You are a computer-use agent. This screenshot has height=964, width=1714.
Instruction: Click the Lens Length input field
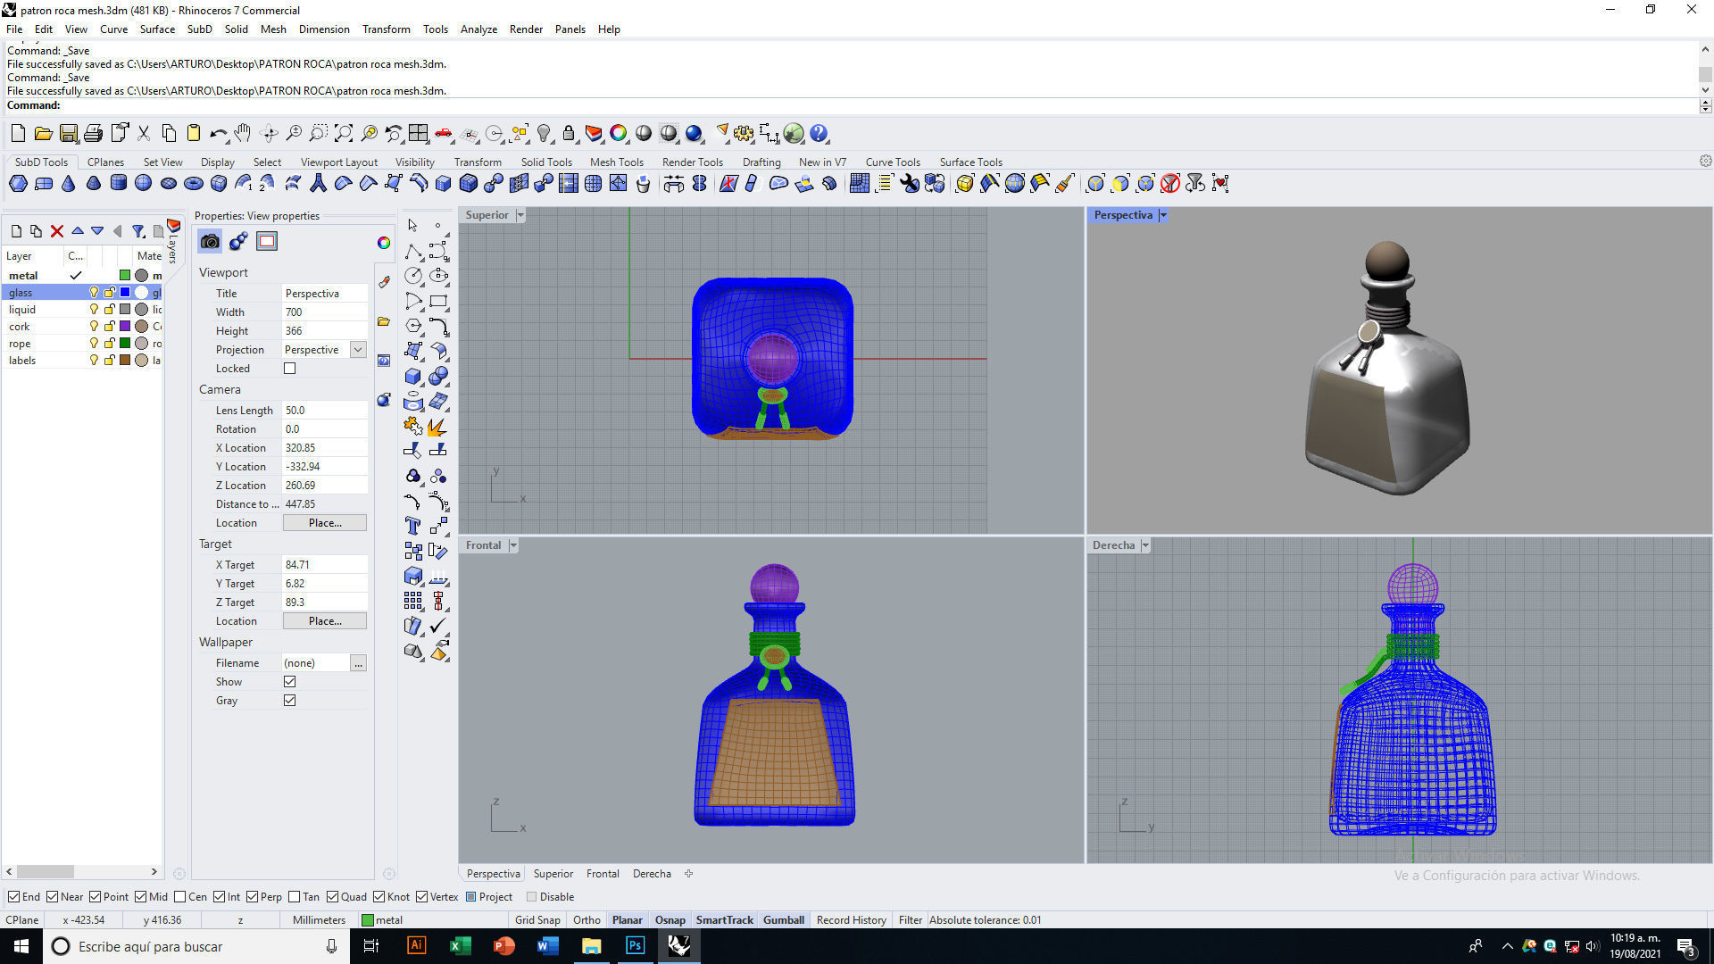325,411
